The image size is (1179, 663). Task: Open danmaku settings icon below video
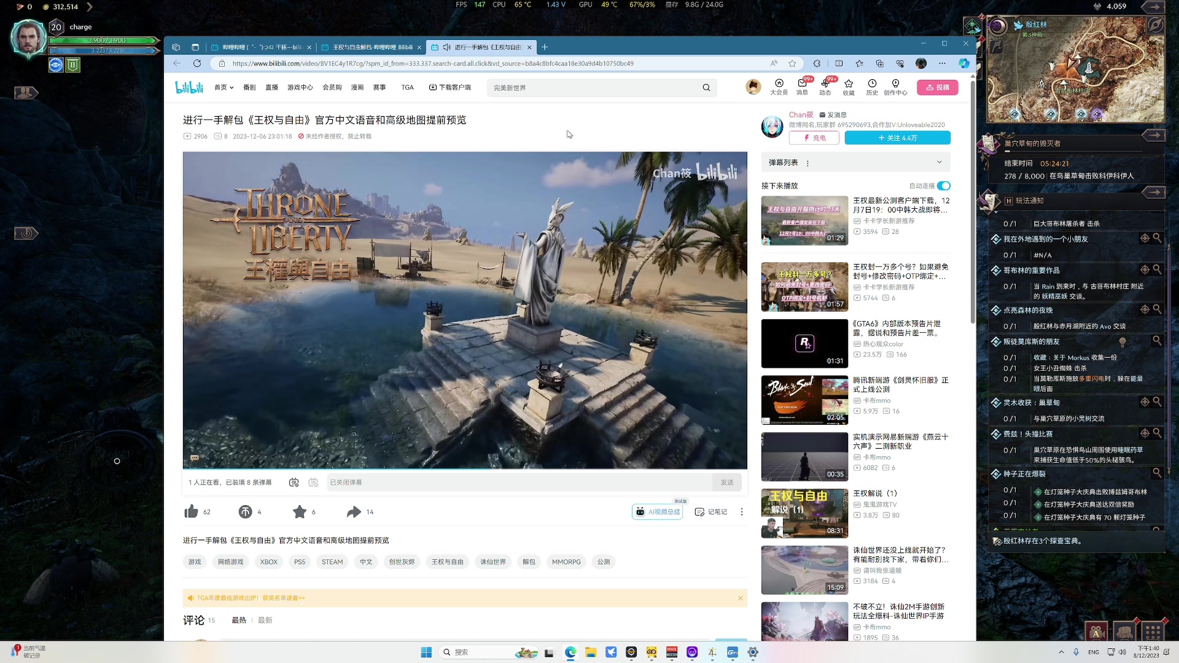pos(313,483)
